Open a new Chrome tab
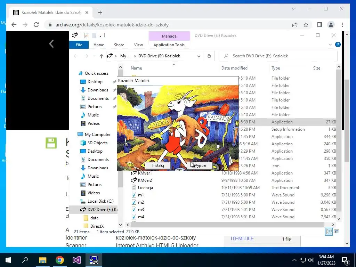The width and height of the screenshot is (356, 267). pos(100,13)
